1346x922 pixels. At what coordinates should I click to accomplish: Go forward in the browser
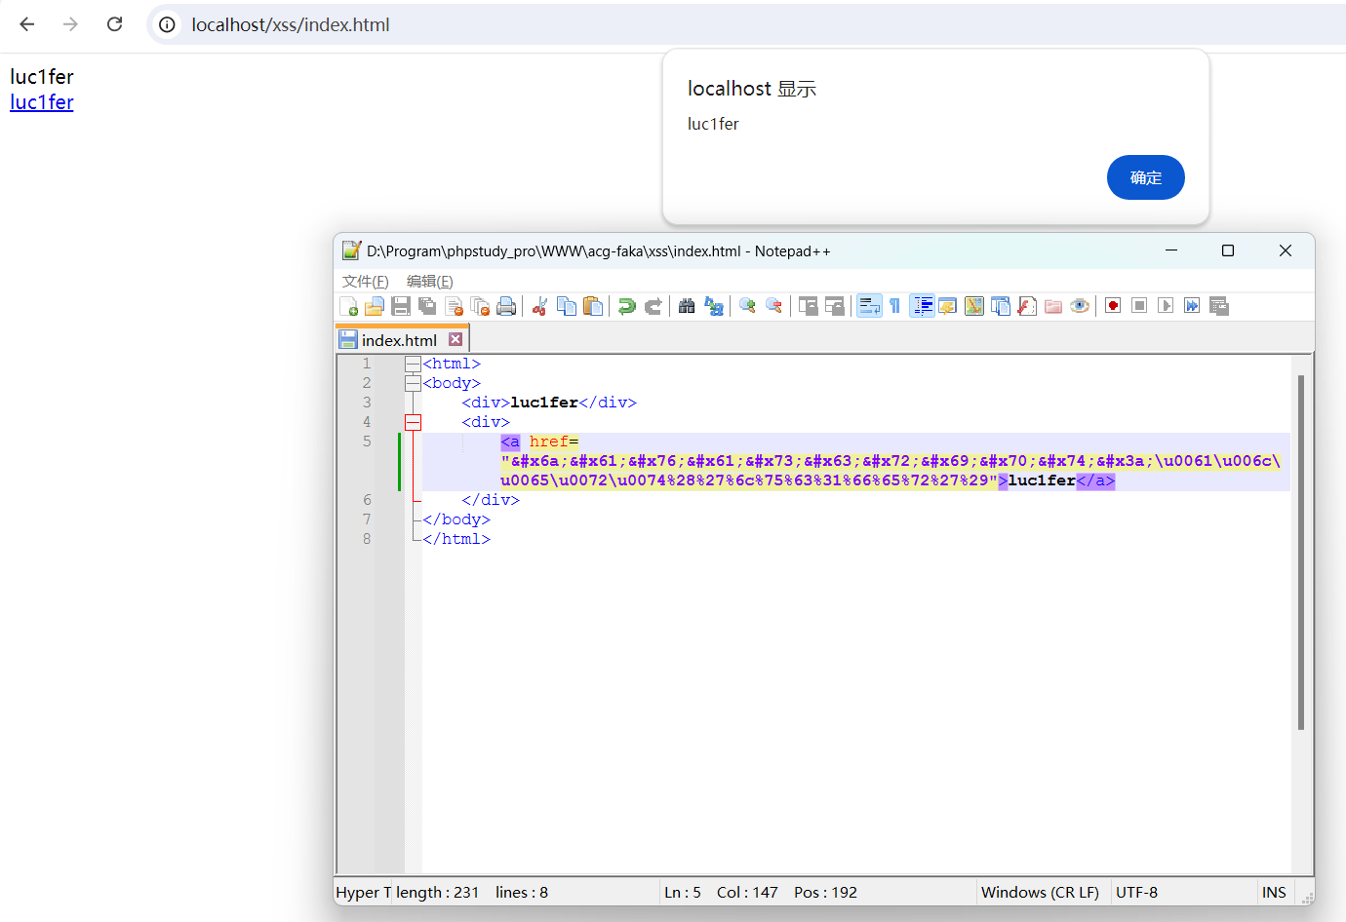pyautogui.click(x=70, y=24)
